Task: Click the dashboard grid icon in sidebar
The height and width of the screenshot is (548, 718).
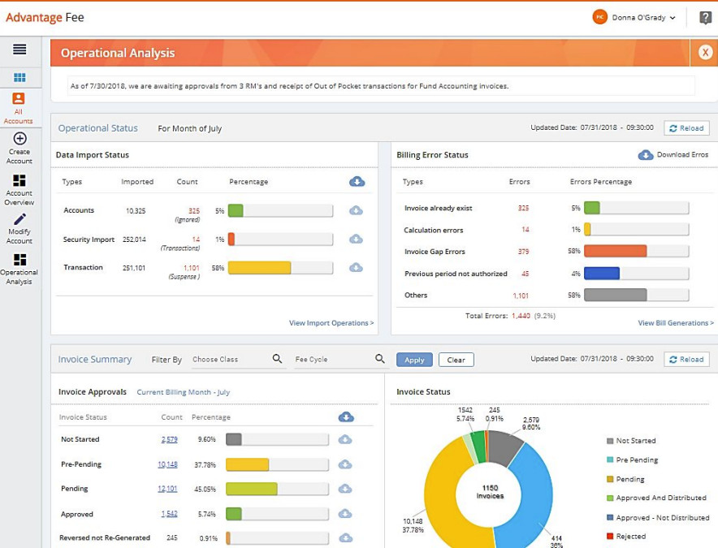Action: (19, 78)
